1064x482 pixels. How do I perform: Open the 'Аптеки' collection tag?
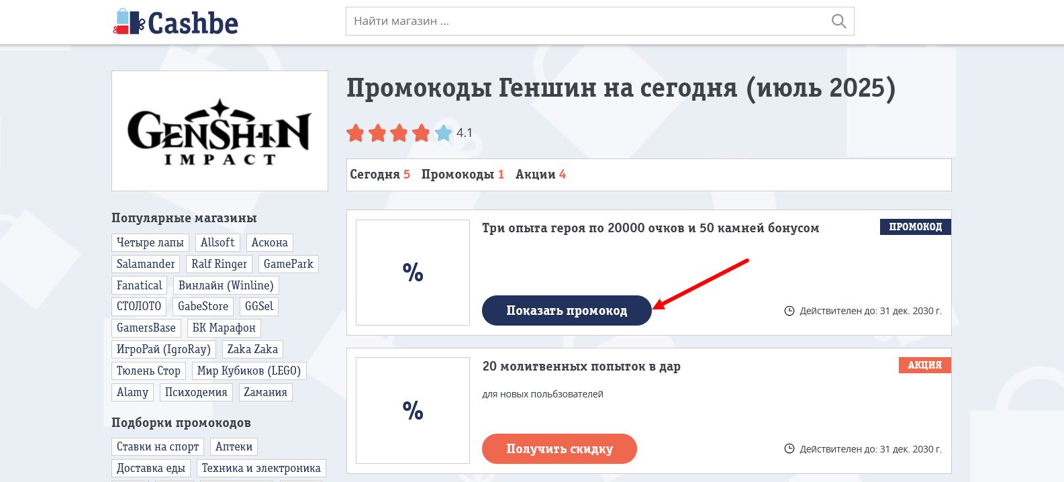coord(234,446)
